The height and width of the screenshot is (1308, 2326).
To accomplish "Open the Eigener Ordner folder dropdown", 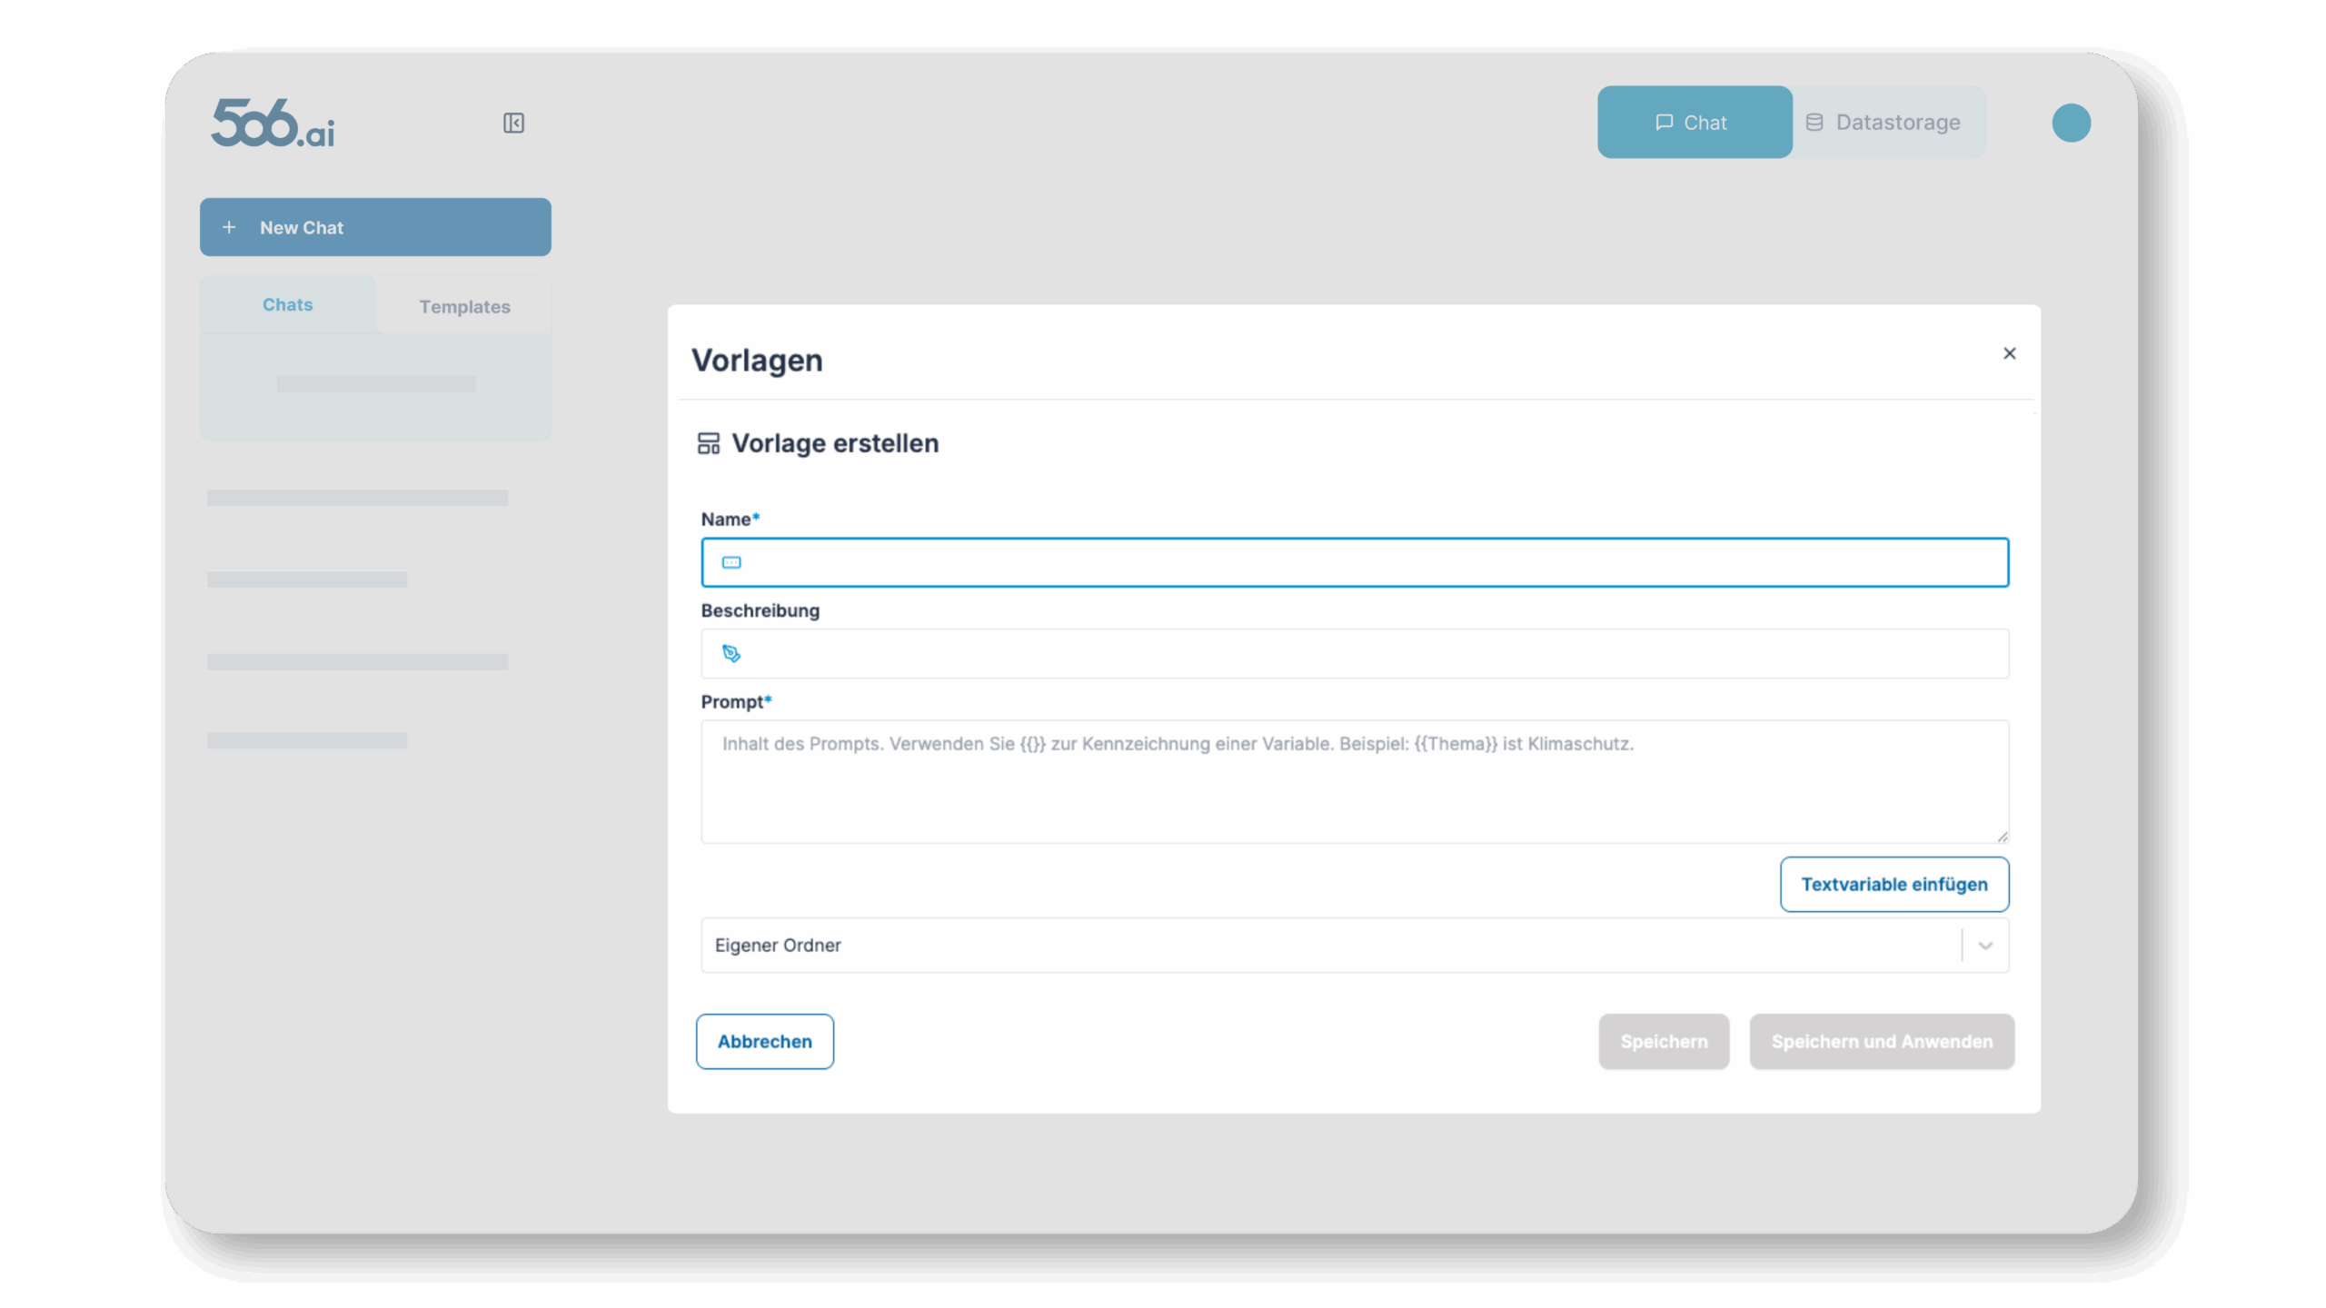I will pyautogui.click(x=1355, y=946).
